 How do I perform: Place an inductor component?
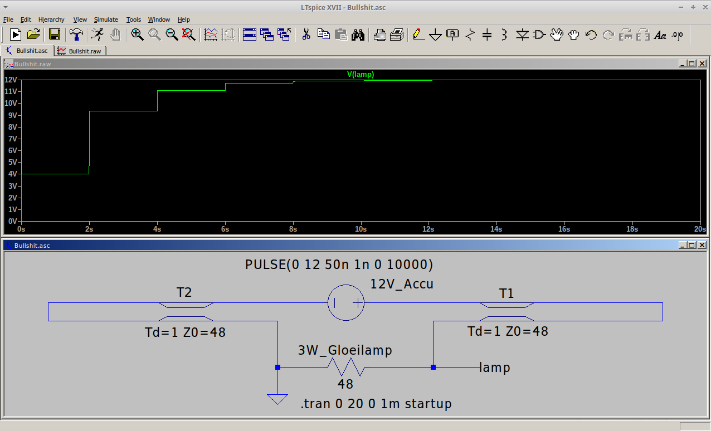click(x=504, y=35)
